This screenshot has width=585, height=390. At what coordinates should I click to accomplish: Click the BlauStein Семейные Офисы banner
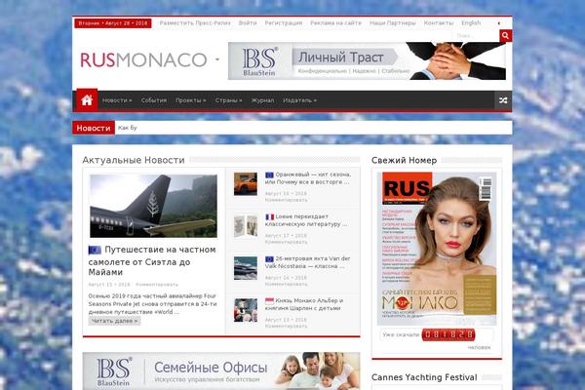[221, 370]
